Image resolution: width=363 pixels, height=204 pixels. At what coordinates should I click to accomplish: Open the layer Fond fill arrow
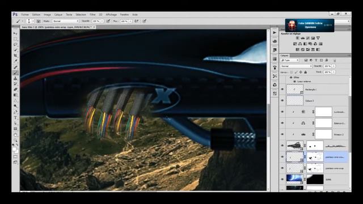tap(334, 72)
